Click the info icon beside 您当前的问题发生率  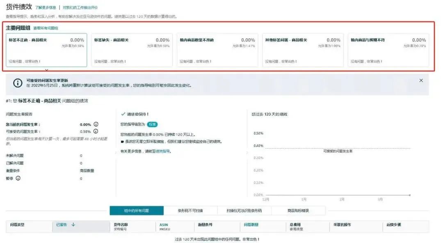[96, 124]
